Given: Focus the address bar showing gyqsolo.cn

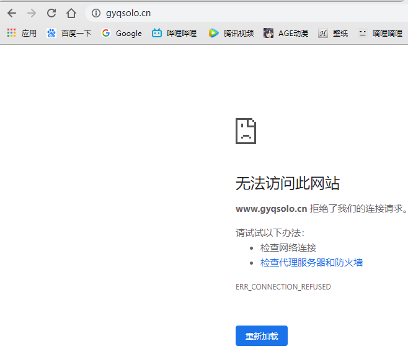Looking at the screenshot, I should tap(247, 13).
